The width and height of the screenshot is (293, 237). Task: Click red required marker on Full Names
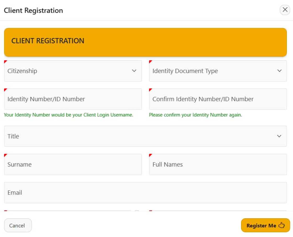click(150, 155)
